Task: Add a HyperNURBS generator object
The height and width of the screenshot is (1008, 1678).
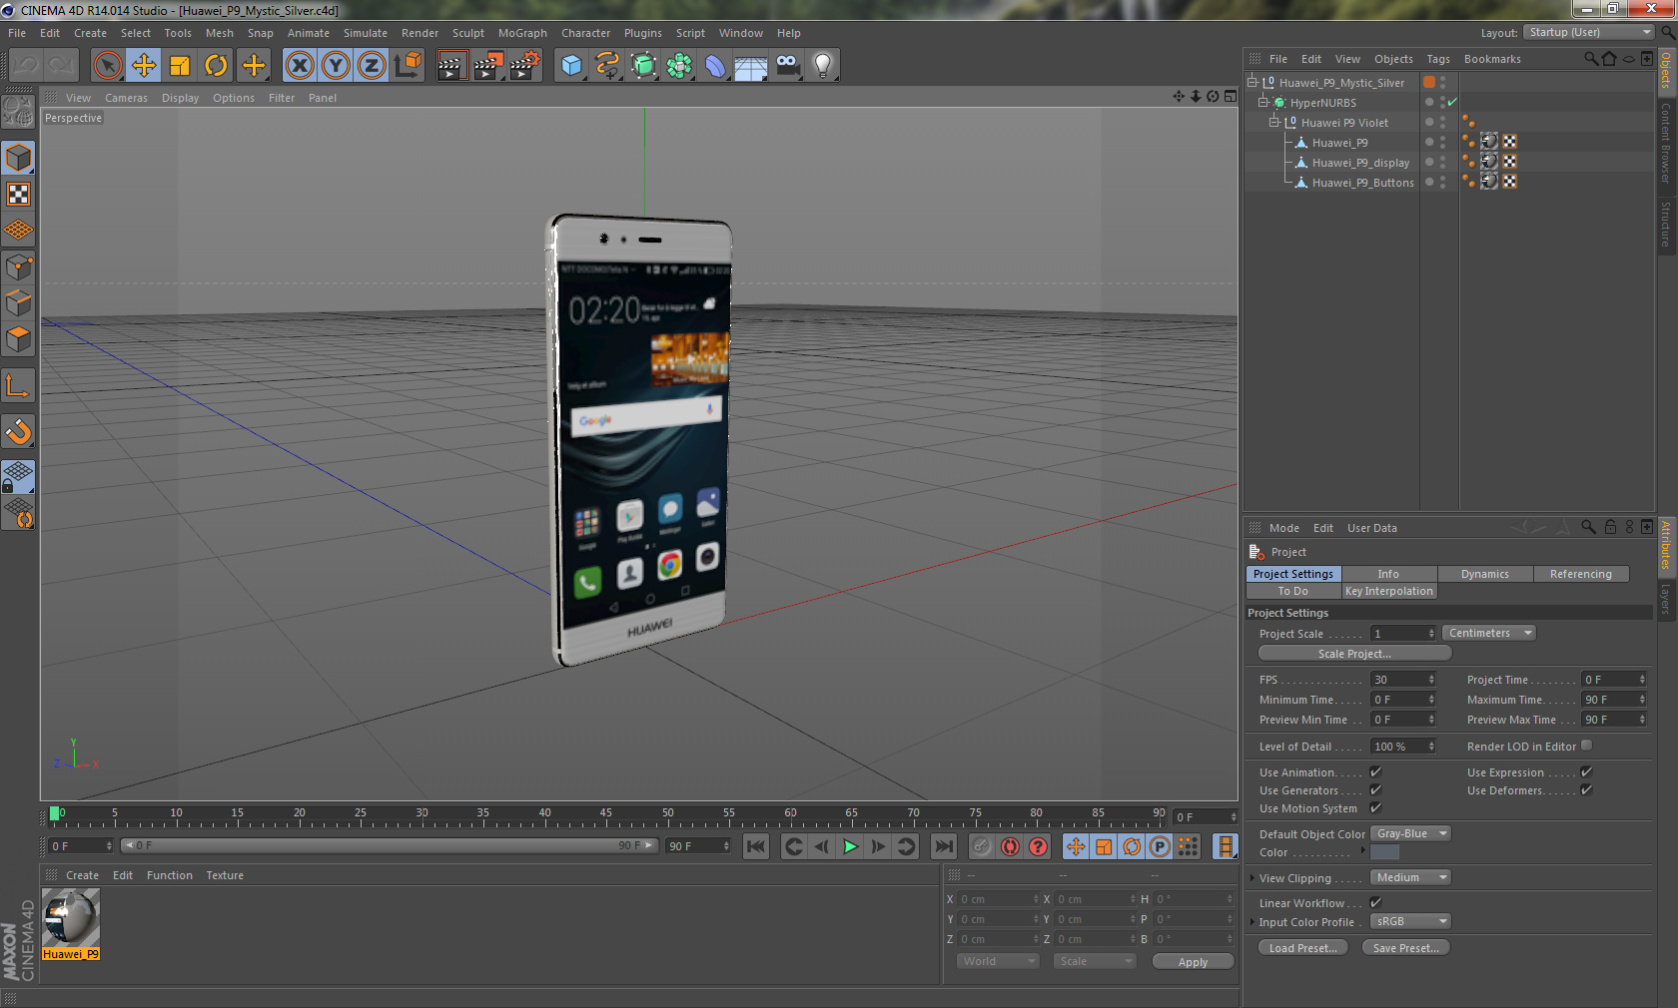Action: (x=643, y=66)
